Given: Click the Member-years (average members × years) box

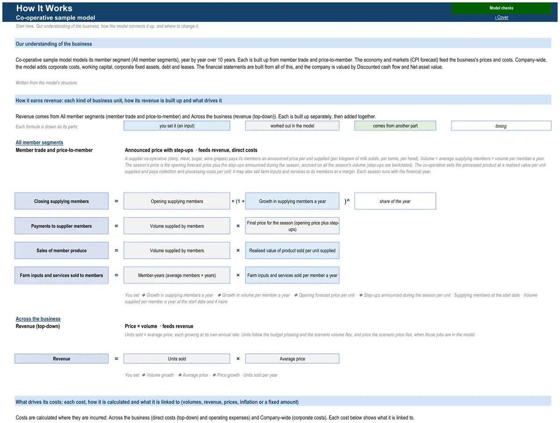Looking at the screenshot, I should coord(177,275).
